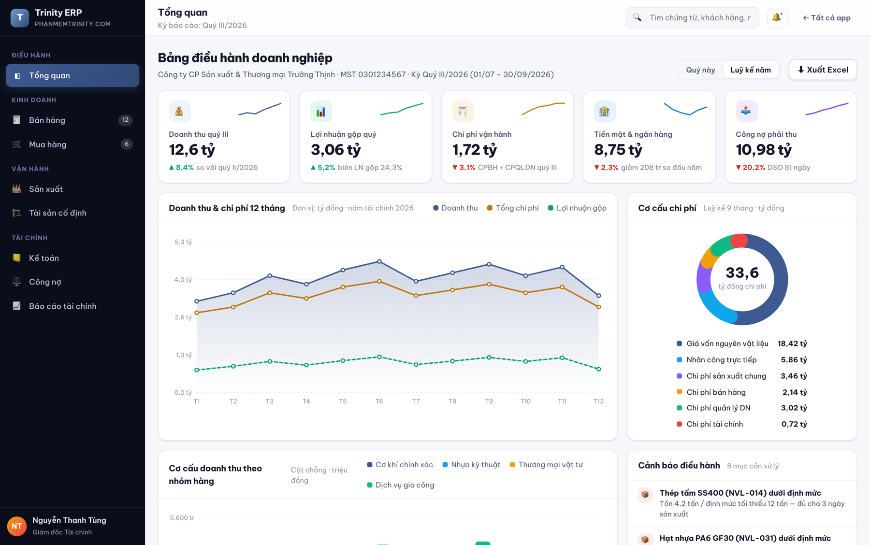Open the Mua hàng module

(x=72, y=144)
